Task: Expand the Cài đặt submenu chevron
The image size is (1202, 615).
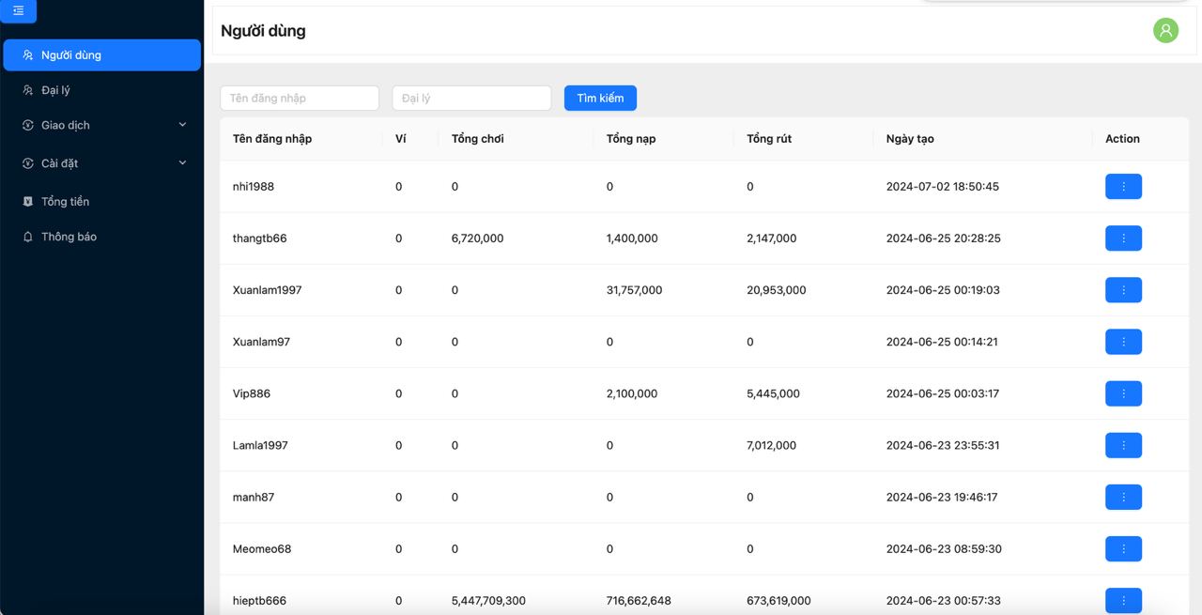Action: tap(182, 163)
